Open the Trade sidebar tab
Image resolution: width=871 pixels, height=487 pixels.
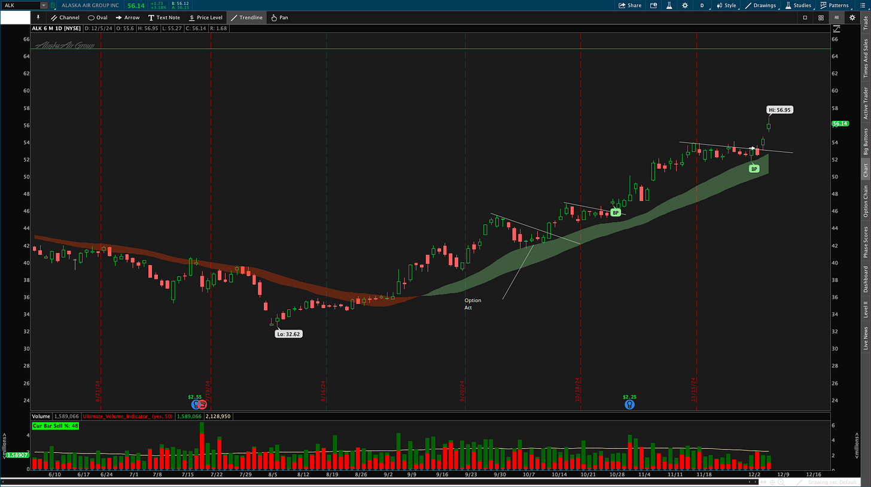point(865,22)
